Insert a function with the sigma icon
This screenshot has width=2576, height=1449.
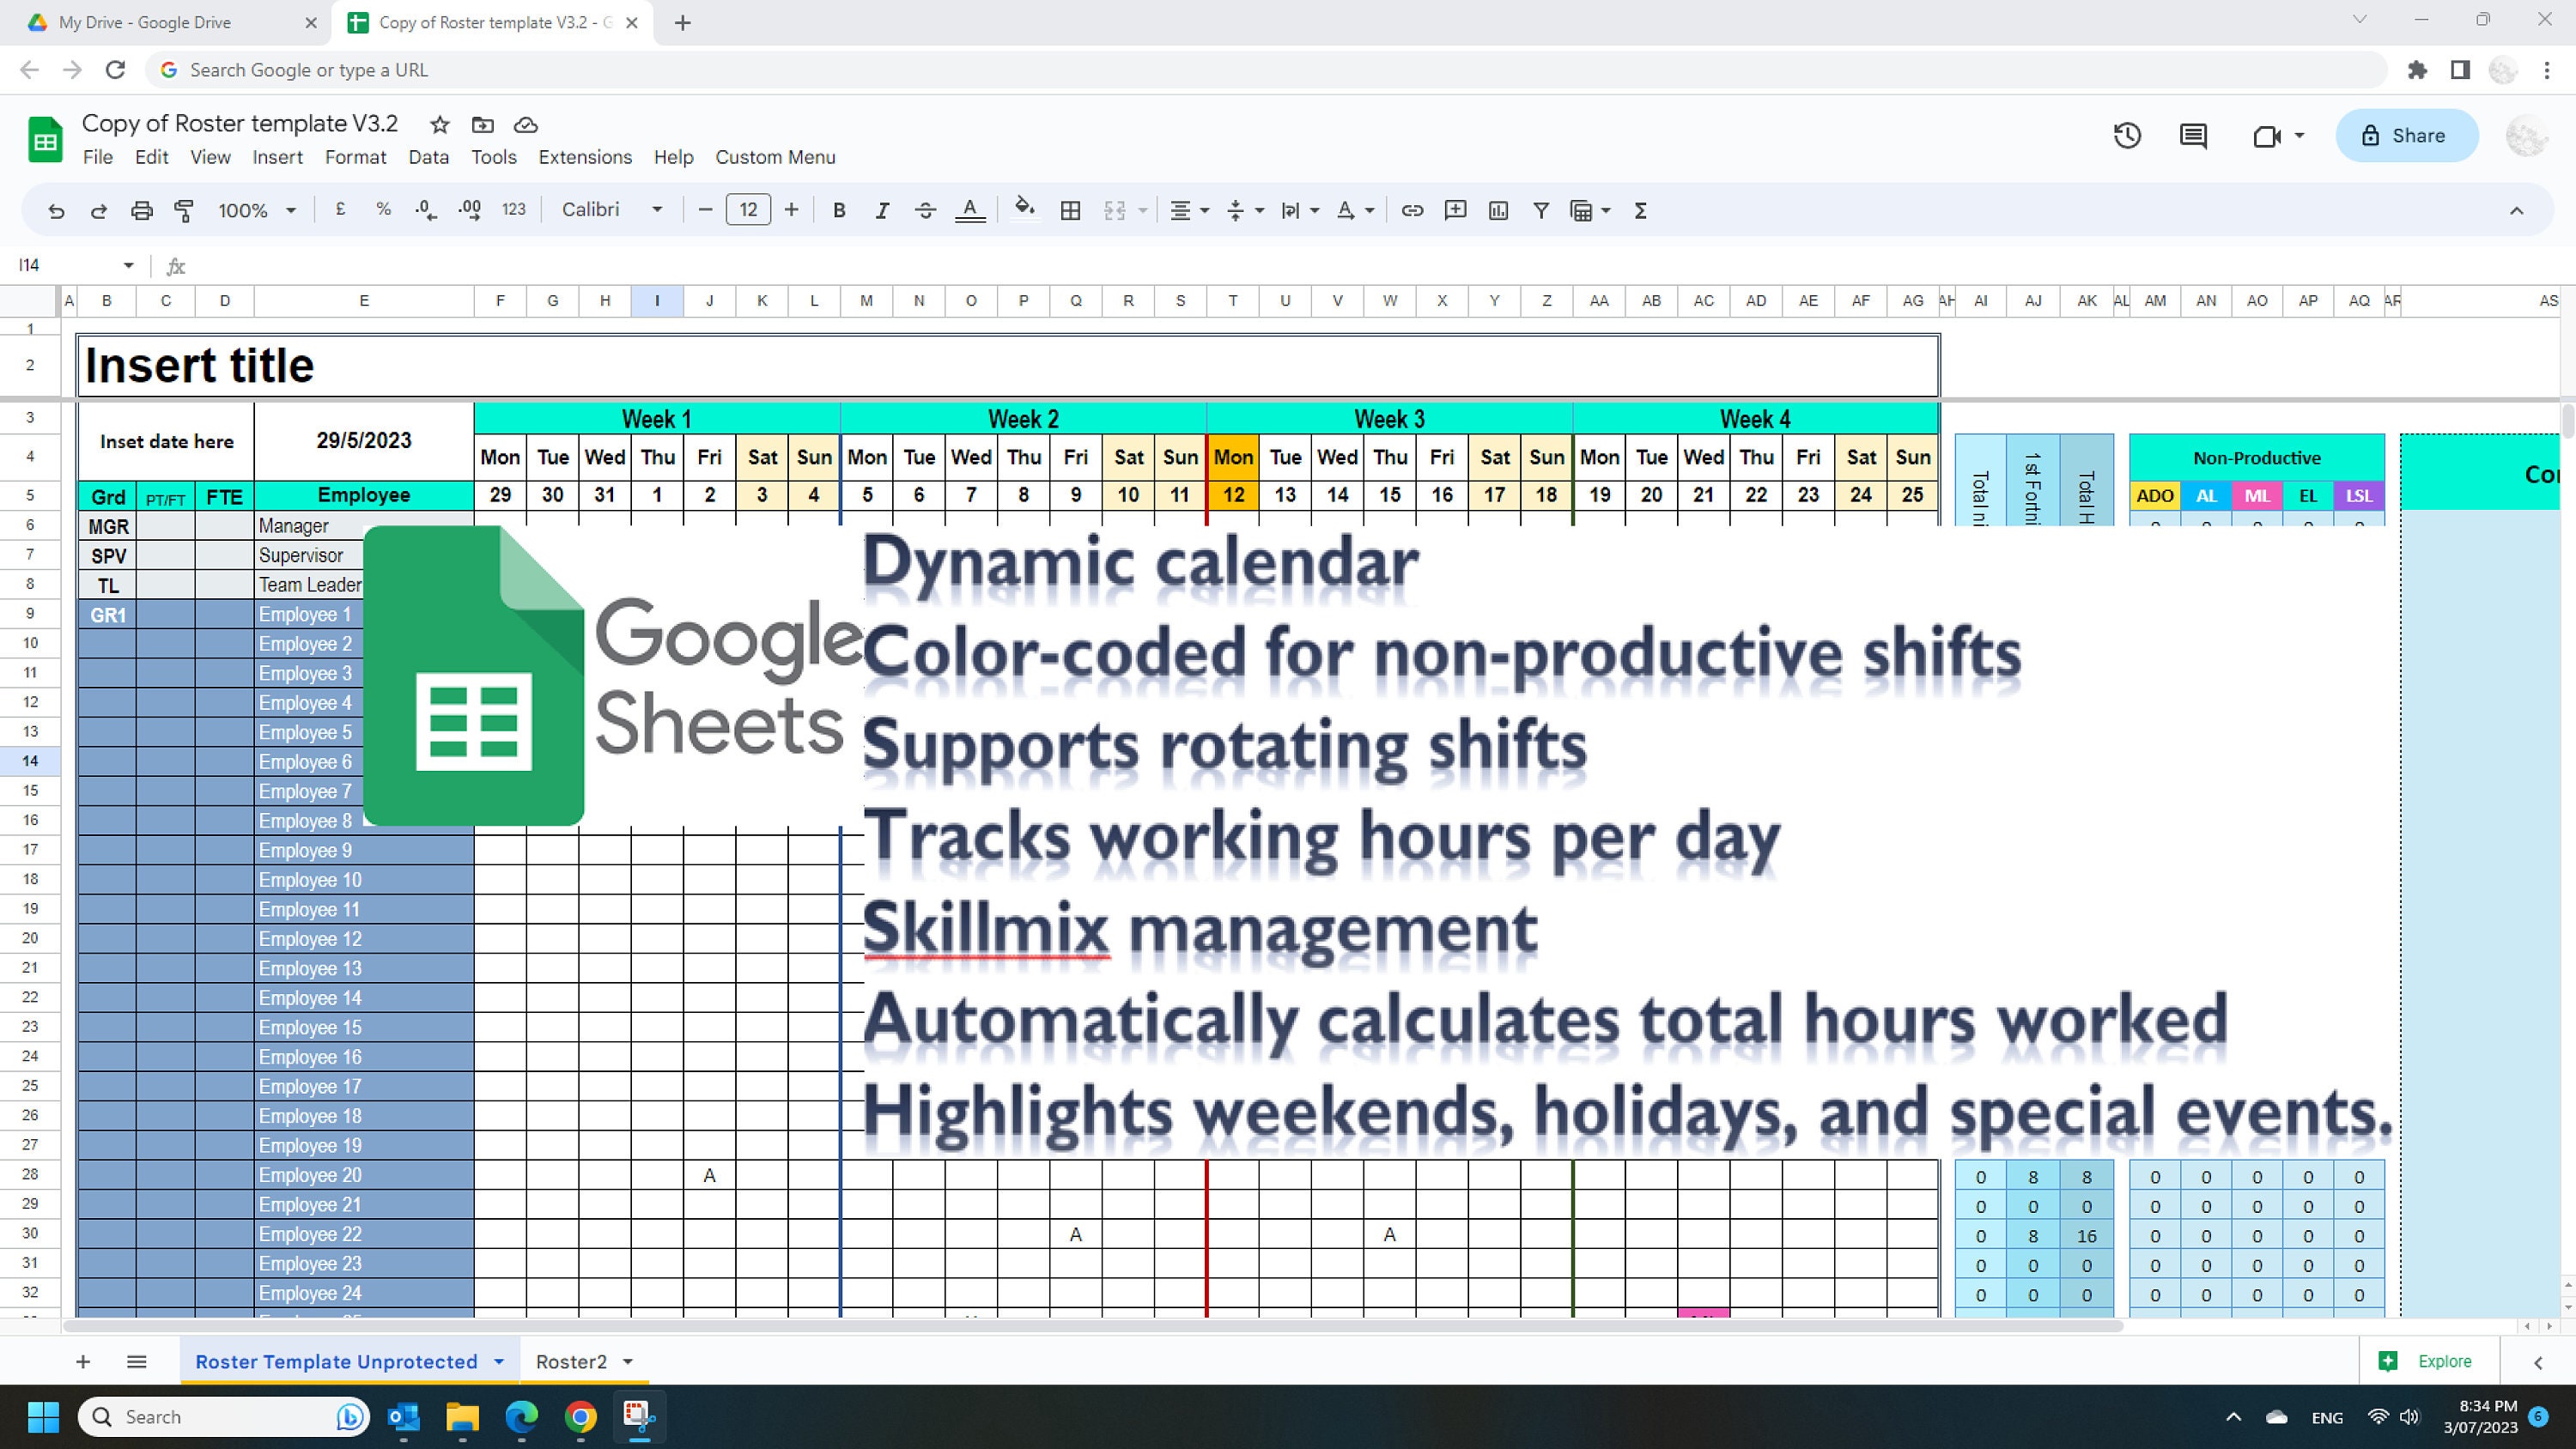pyautogui.click(x=1640, y=210)
